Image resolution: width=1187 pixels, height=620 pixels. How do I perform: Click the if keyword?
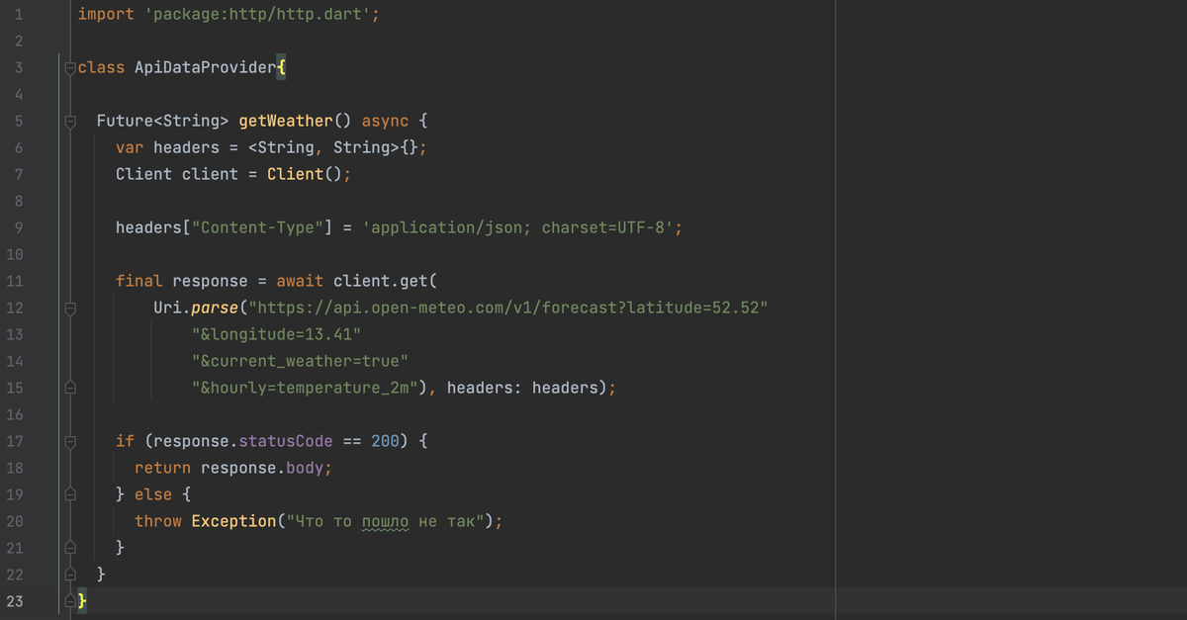(125, 441)
